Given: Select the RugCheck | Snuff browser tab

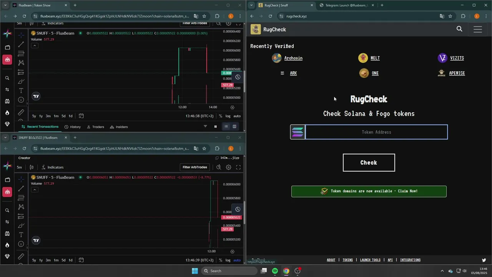Looking at the screenshot, I should point(285,5).
